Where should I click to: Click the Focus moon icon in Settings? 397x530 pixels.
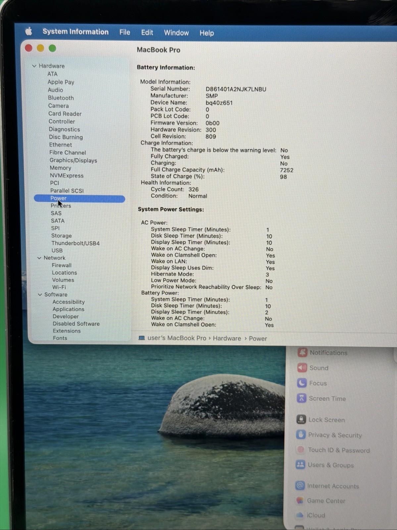pyautogui.click(x=302, y=383)
